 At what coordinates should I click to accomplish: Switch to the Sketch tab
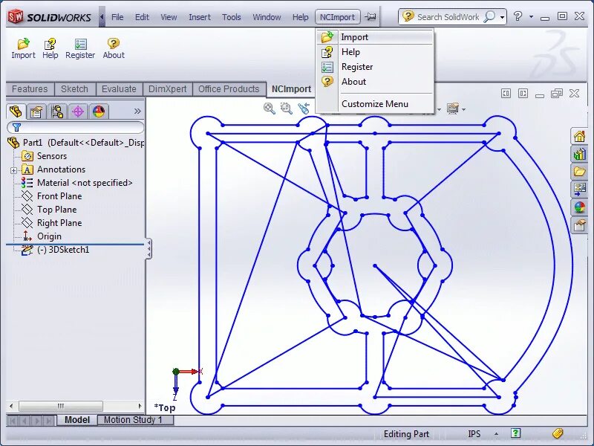pos(75,88)
